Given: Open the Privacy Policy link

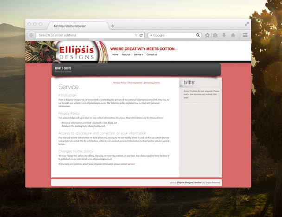Looking at the screenshot, I should [120, 83].
